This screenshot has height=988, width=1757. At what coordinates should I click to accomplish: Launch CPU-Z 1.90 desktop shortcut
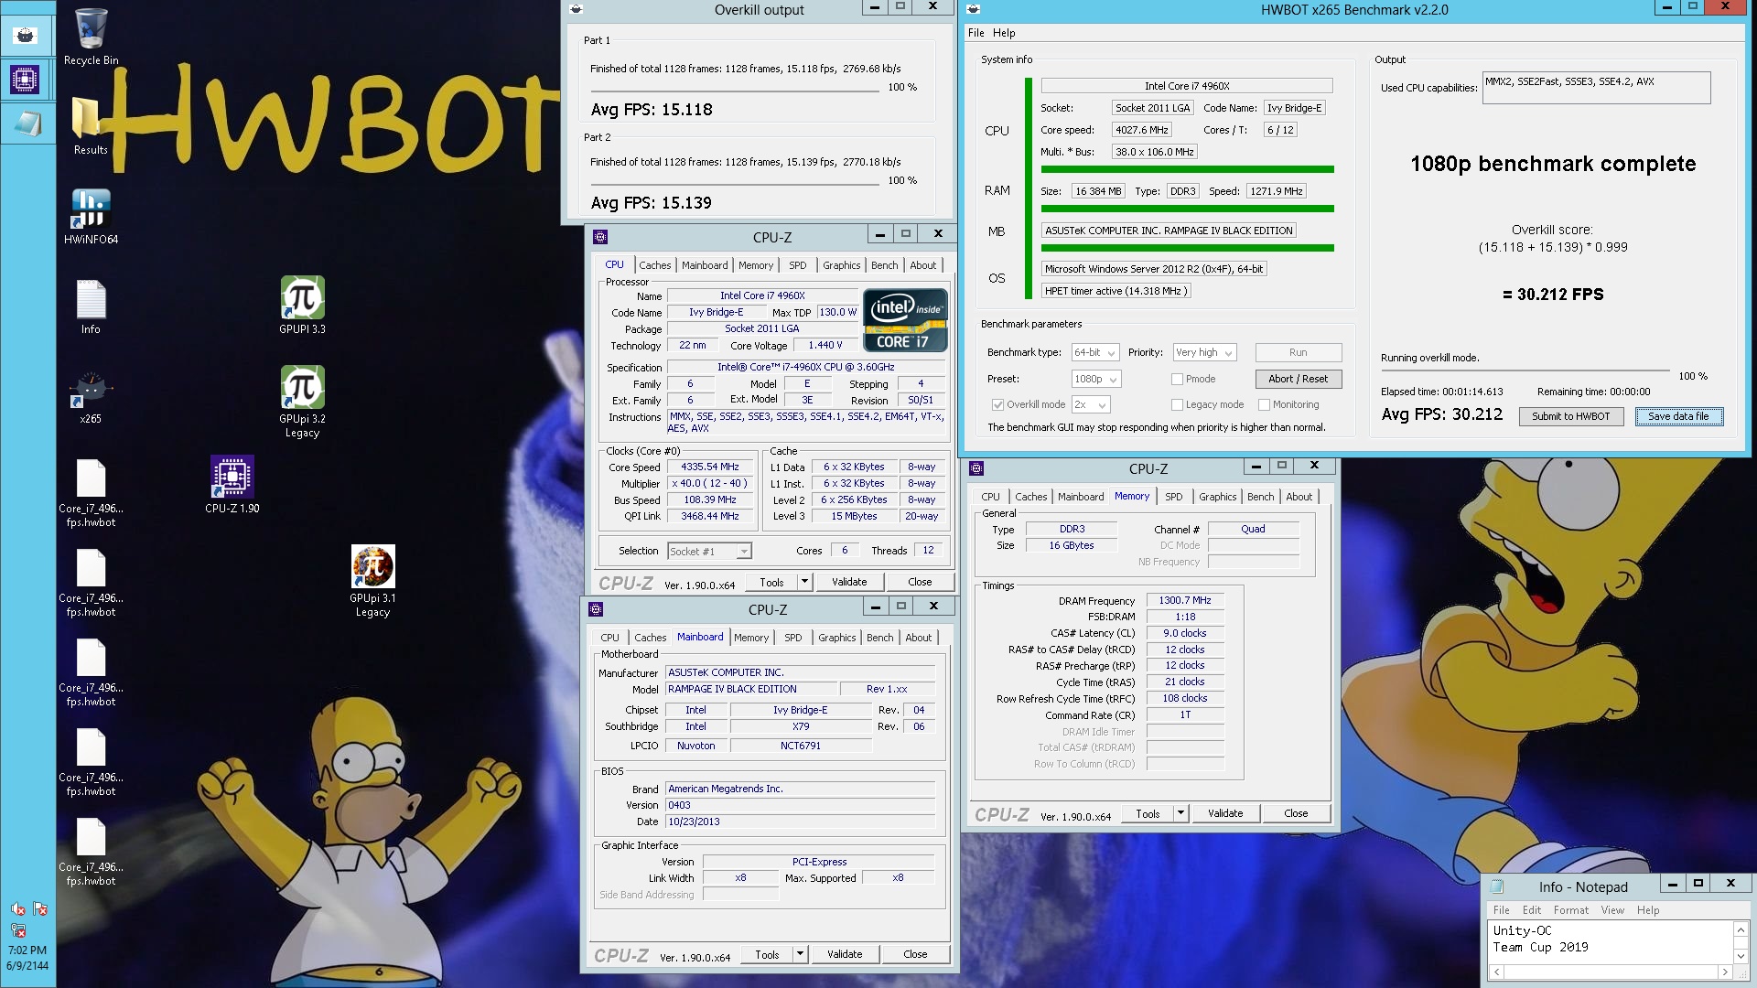(232, 484)
